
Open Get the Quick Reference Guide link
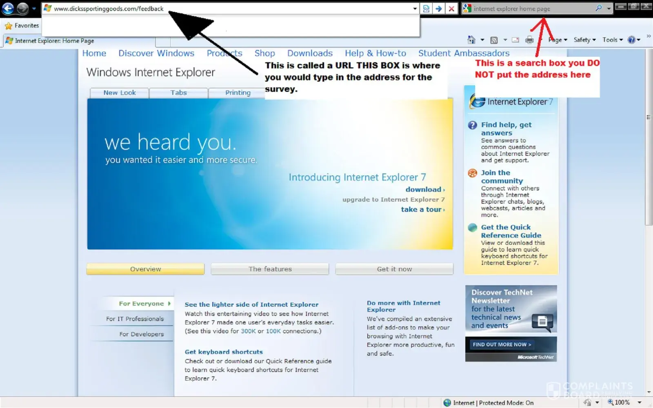pyautogui.click(x=511, y=231)
